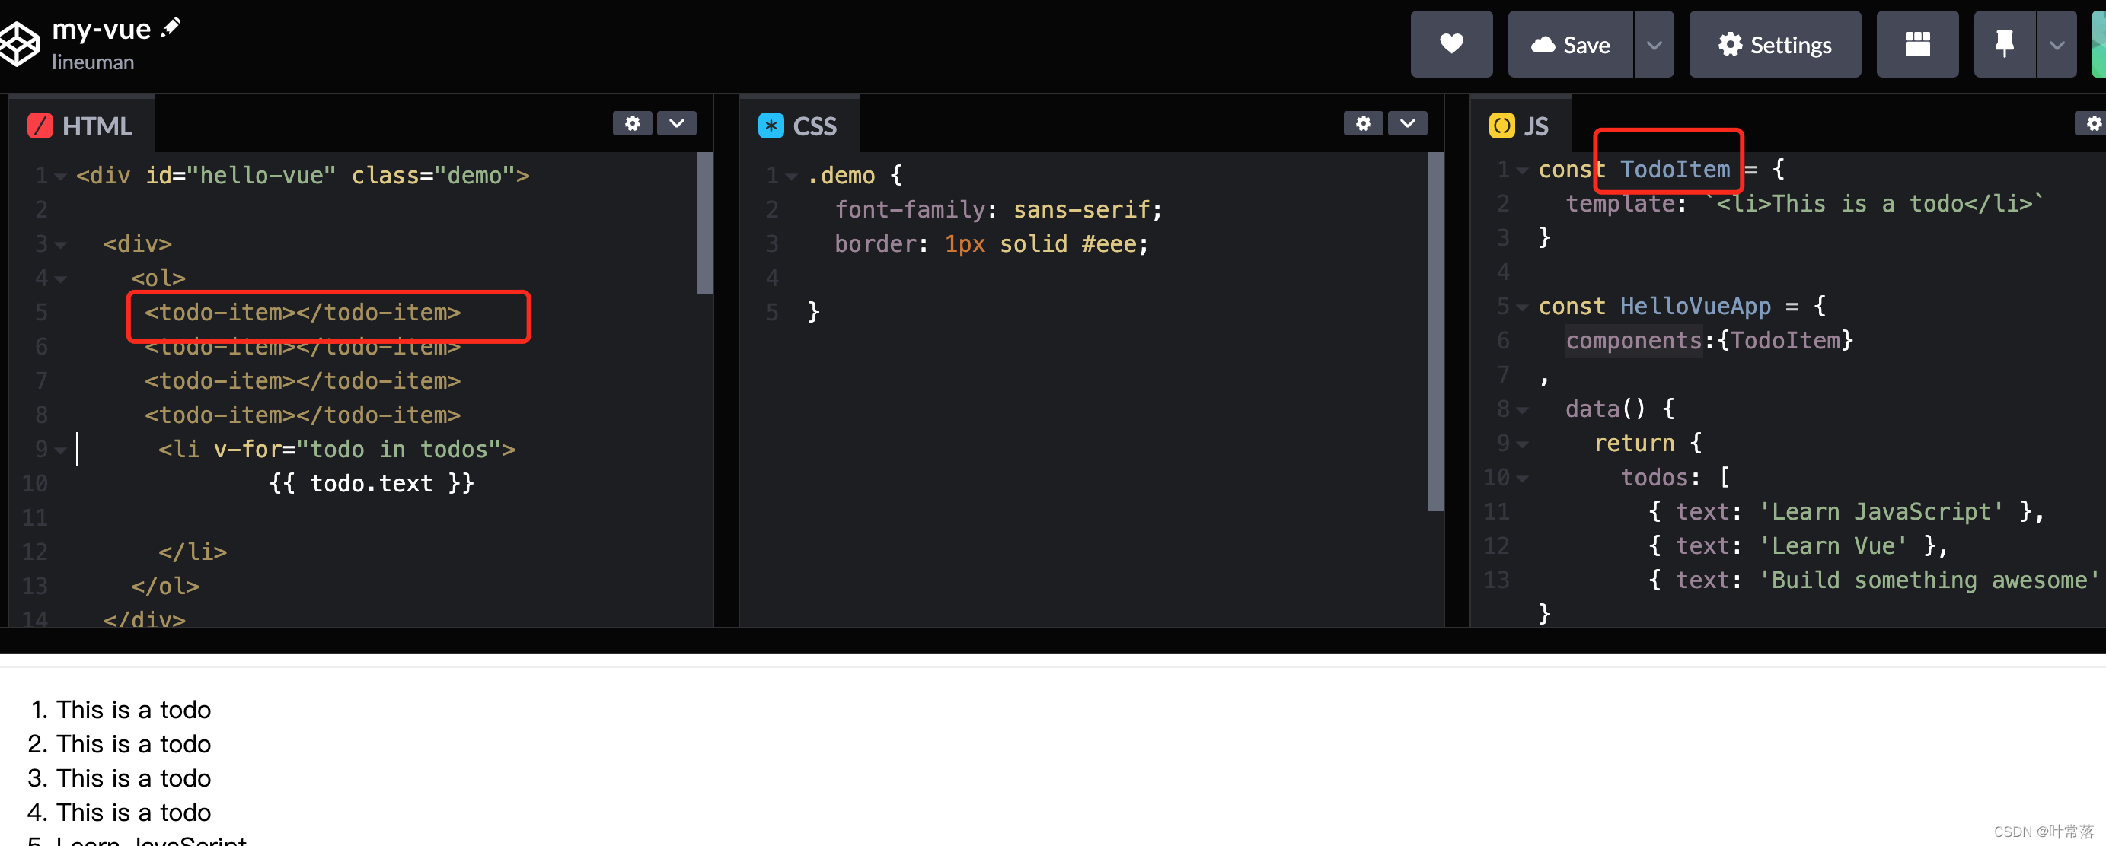Image resolution: width=2106 pixels, height=846 pixels.
Task: Edit pen title with pencil icon
Action: tap(170, 27)
